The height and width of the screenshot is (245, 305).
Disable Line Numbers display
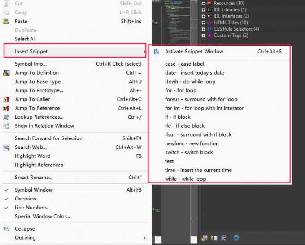click(6, 208)
